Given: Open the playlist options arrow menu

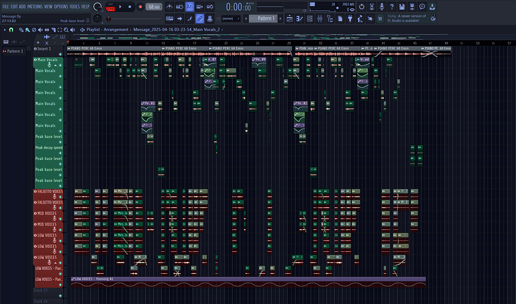Looking at the screenshot, I should (4, 30).
